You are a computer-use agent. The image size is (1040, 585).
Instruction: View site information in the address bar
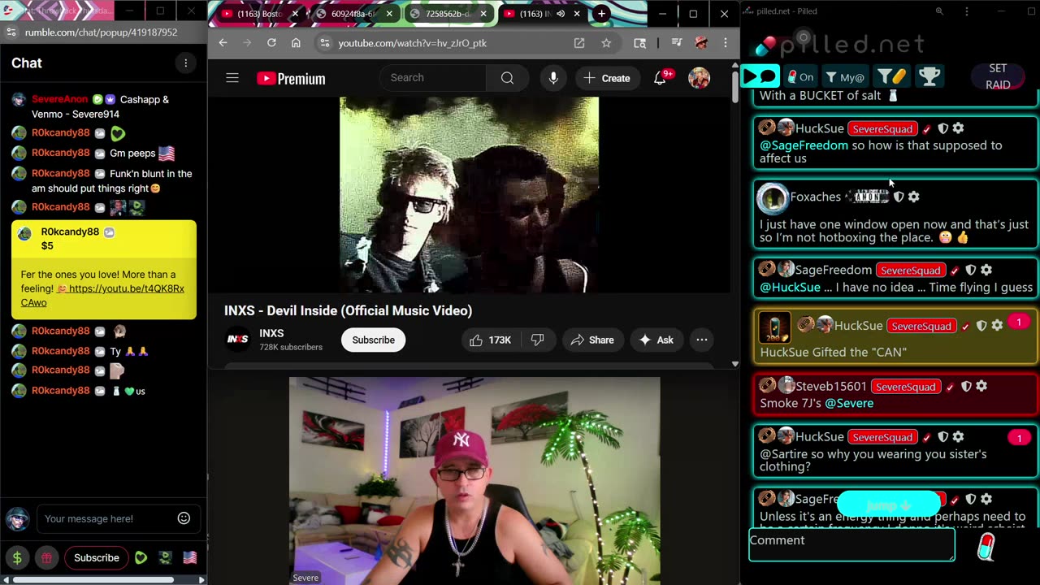tap(323, 43)
